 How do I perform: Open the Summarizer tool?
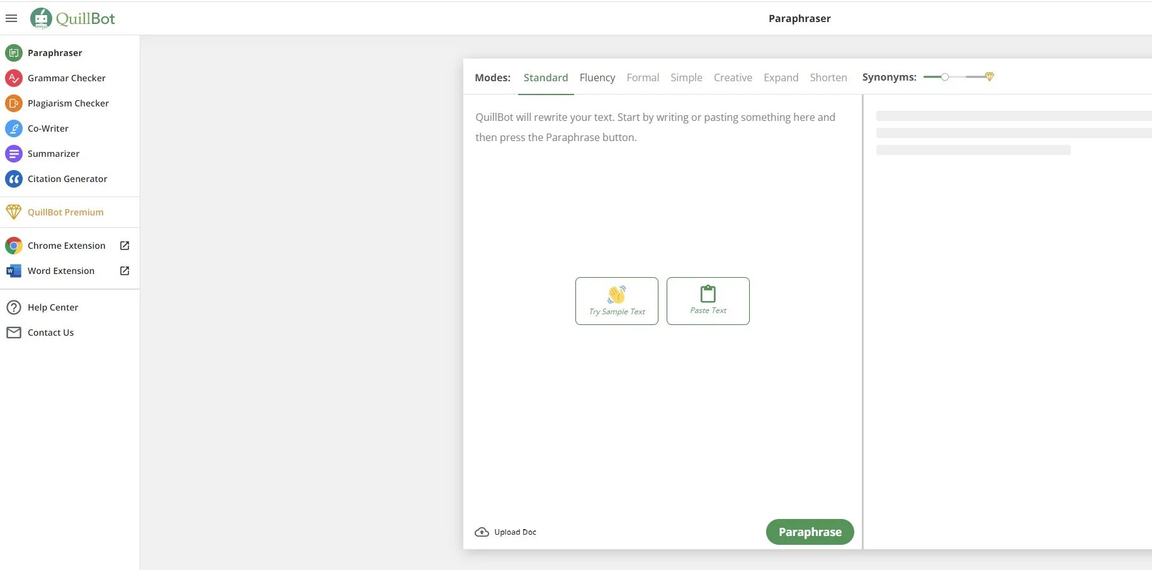tap(54, 154)
